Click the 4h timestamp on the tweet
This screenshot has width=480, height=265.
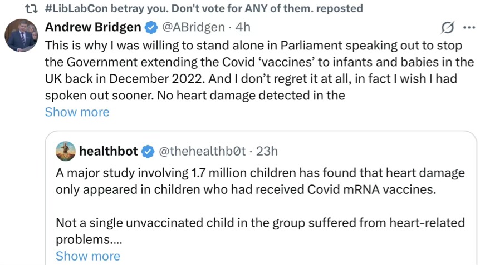(243, 27)
